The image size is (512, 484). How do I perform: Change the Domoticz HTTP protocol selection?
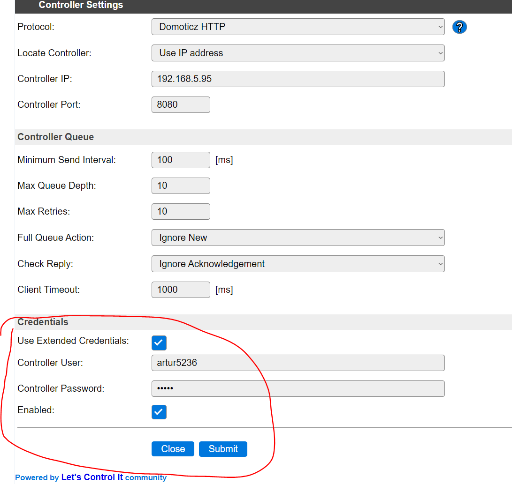[x=298, y=27]
